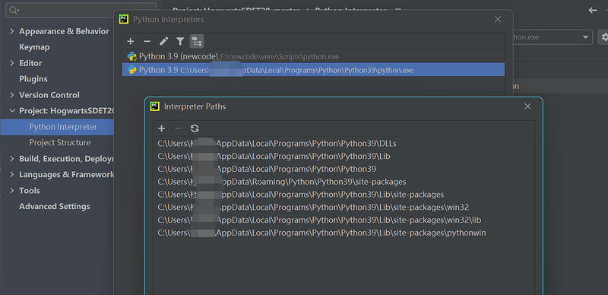Toggle the show paths tree icon
Screen dimensions: 608x295
point(197,42)
